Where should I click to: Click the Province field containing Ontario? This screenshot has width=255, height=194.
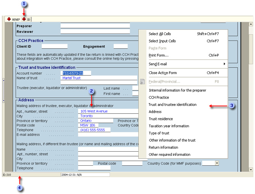click(96, 121)
